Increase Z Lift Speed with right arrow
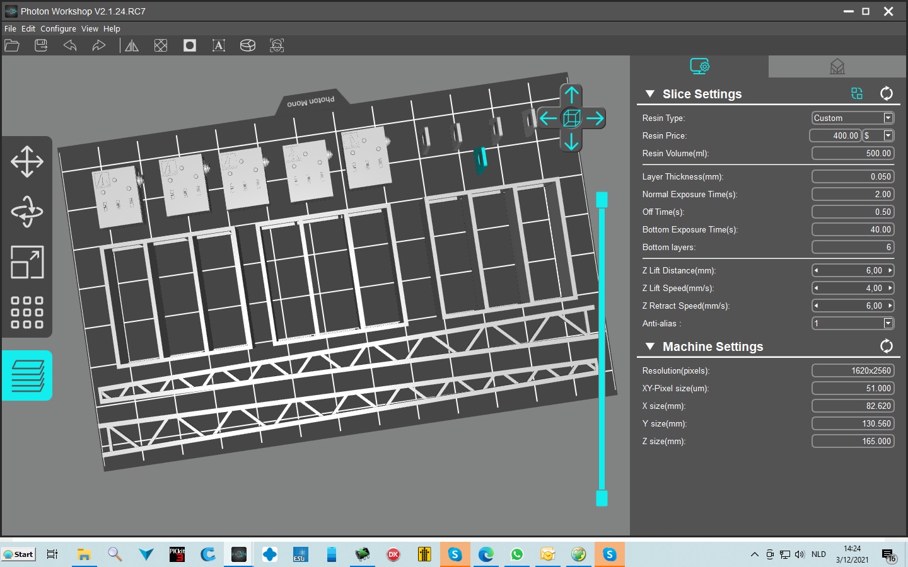This screenshot has height=567, width=908. tap(890, 288)
